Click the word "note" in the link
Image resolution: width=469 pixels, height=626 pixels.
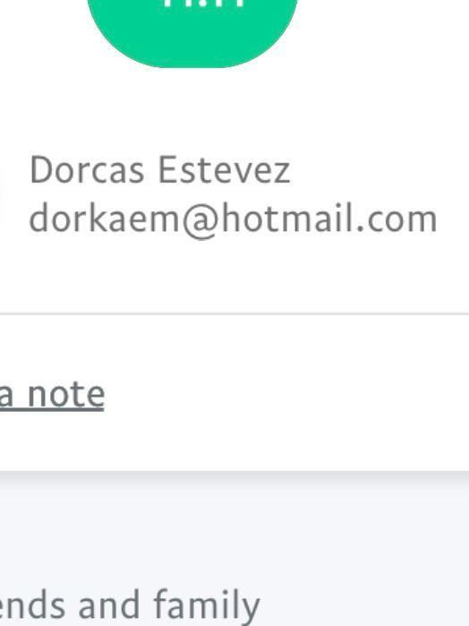click(66, 394)
